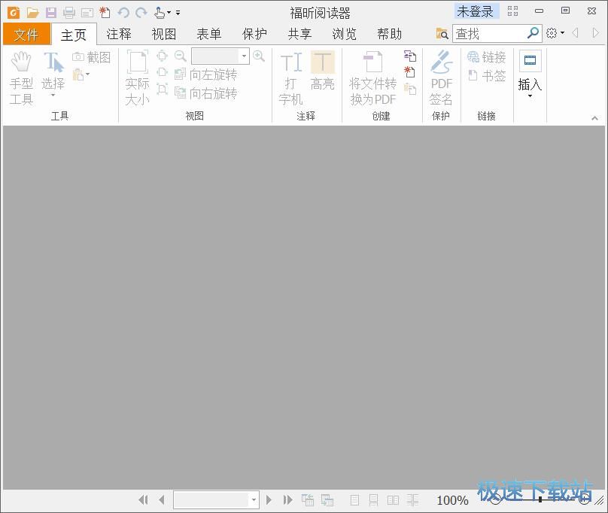Open the 选择 tool dropdown arrow
Image resolution: width=608 pixels, height=513 pixels.
coord(53,94)
